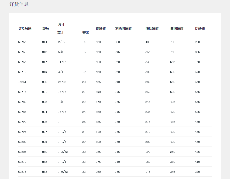Click the 毫米 sub-column header
This screenshot has width=231, height=179.
85,33
